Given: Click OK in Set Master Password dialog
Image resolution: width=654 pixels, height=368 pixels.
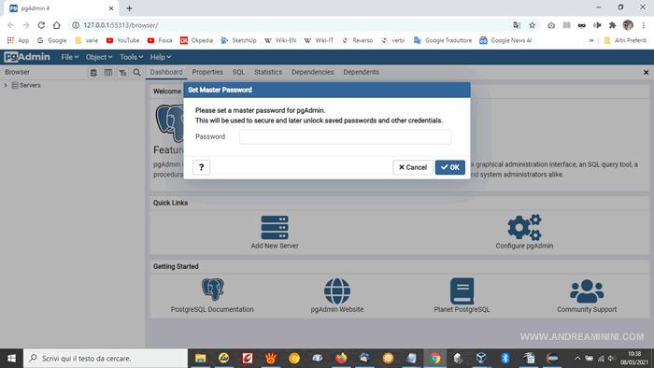Looking at the screenshot, I should 450,167.
